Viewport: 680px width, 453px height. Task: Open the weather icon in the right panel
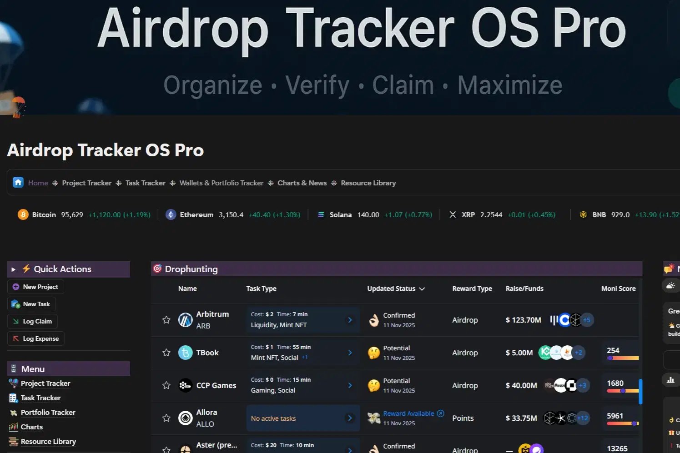[670, 285]
